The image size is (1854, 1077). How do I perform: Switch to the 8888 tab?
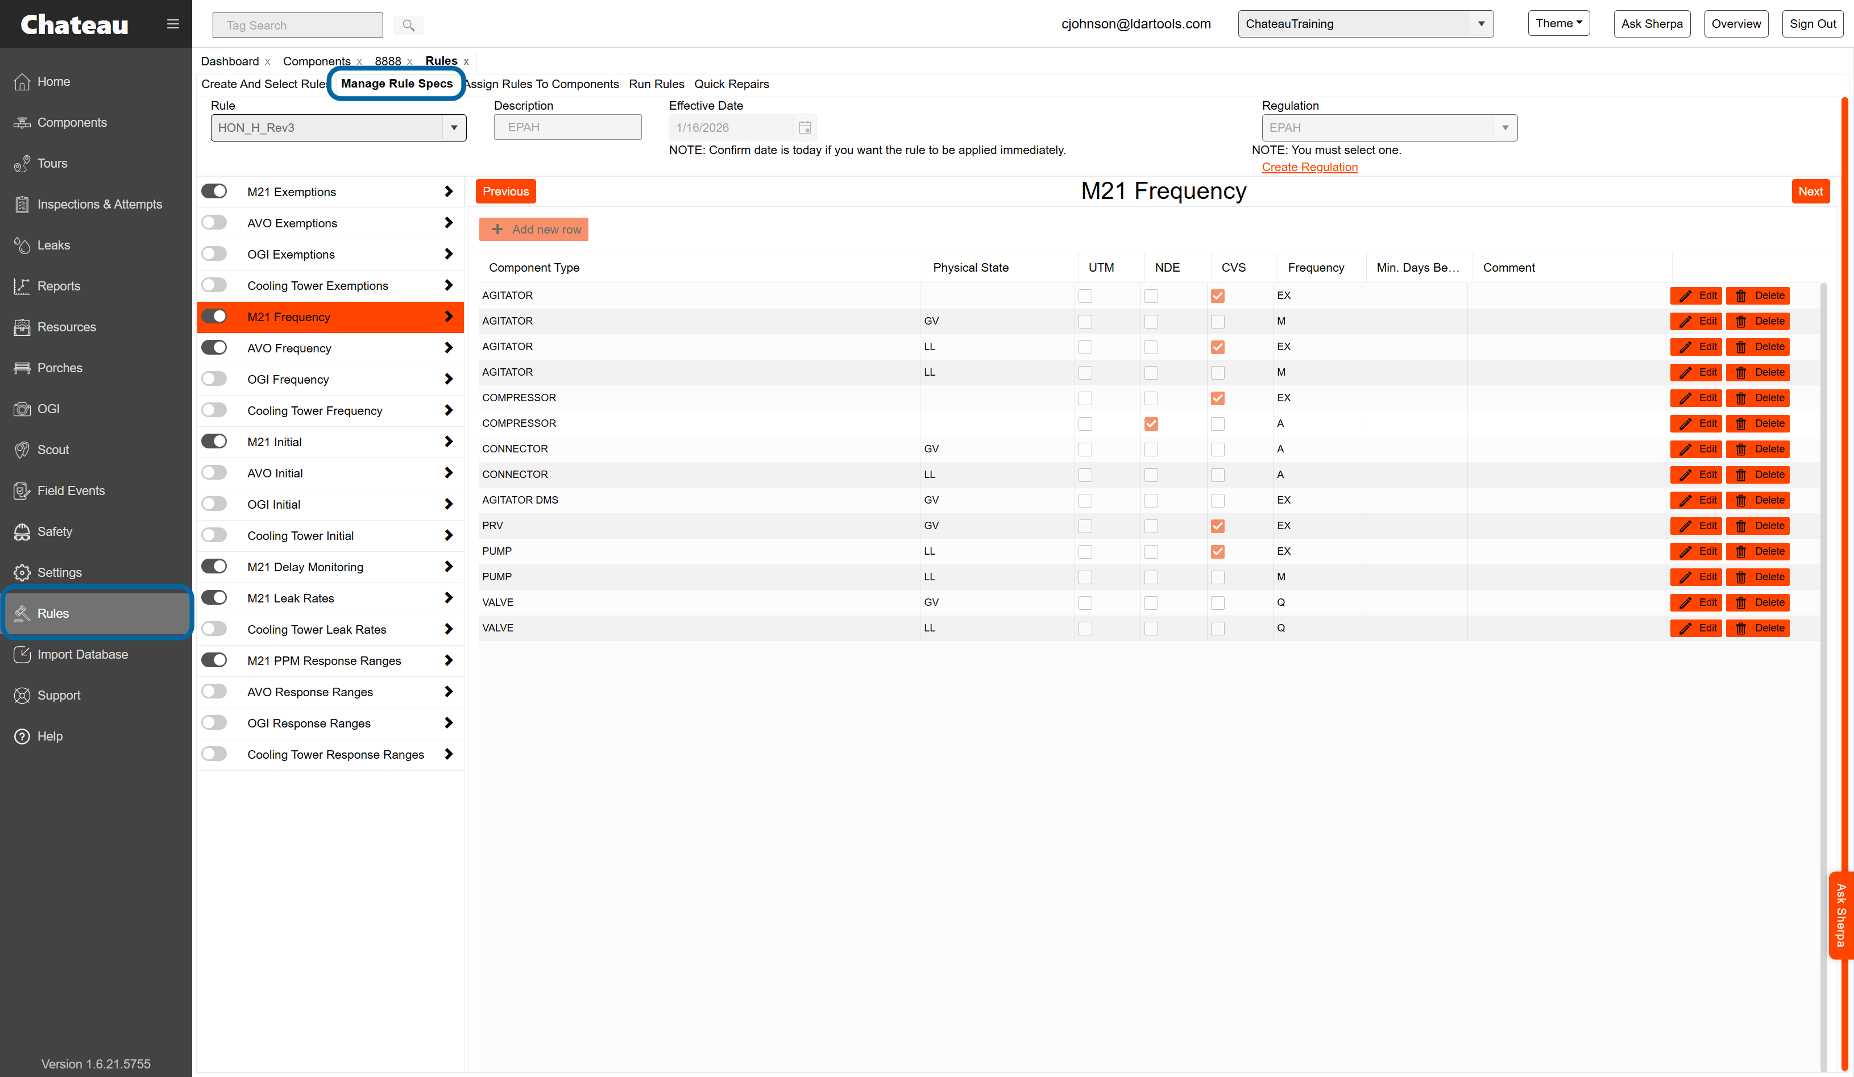[x=388, y=61]
